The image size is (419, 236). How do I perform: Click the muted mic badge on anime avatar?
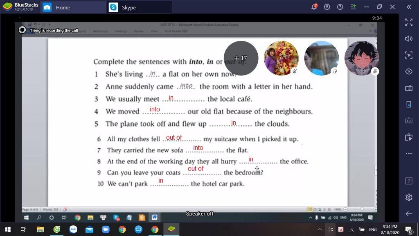point(375,71)
